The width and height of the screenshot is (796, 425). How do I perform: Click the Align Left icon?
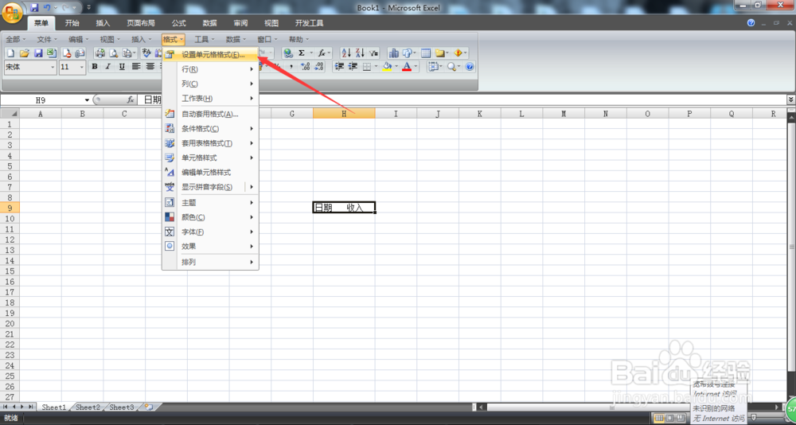[136, 67]
